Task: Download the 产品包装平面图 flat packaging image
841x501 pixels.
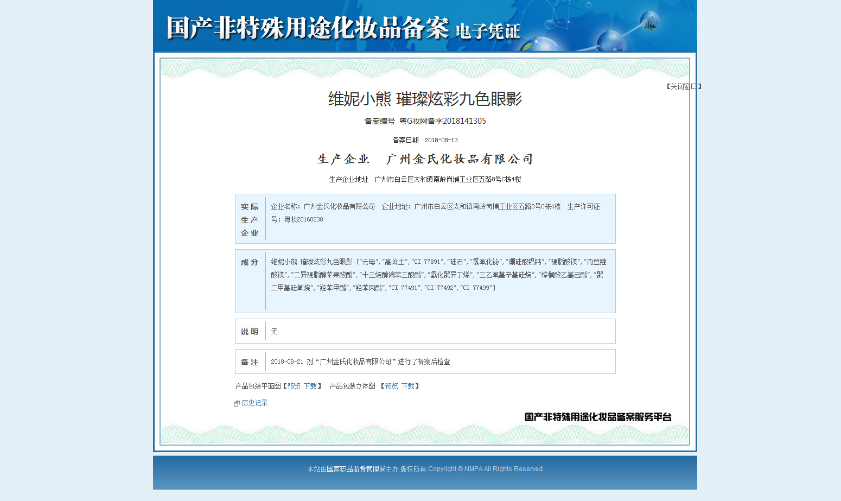Action: [x=310, y=386]
